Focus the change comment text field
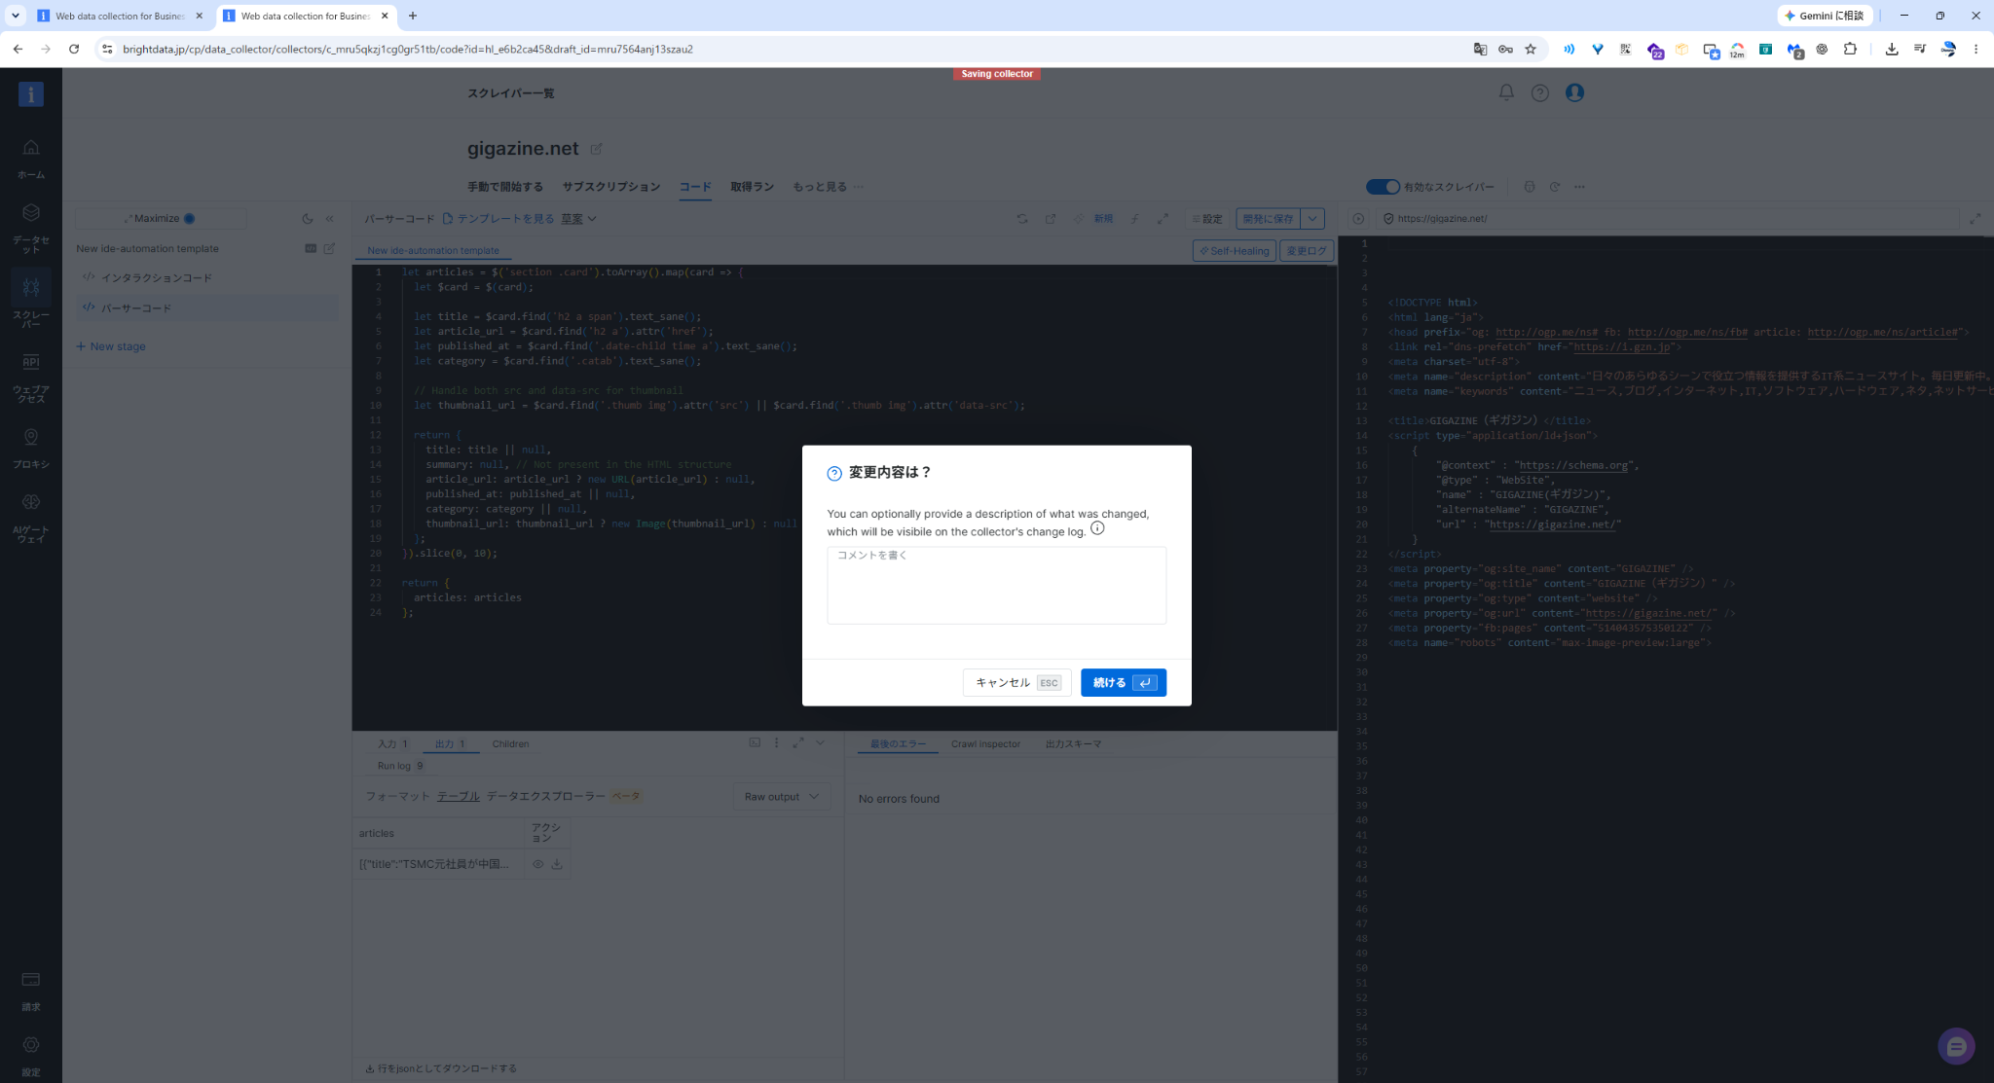 tap(996, 585)
